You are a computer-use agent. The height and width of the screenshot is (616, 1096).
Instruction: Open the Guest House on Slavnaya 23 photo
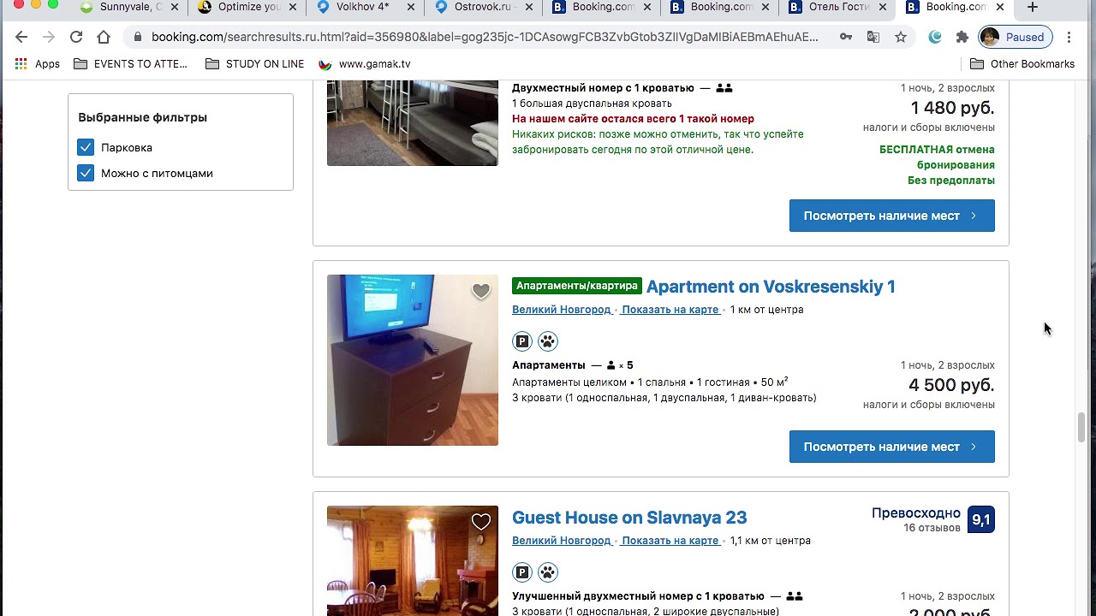412,560
